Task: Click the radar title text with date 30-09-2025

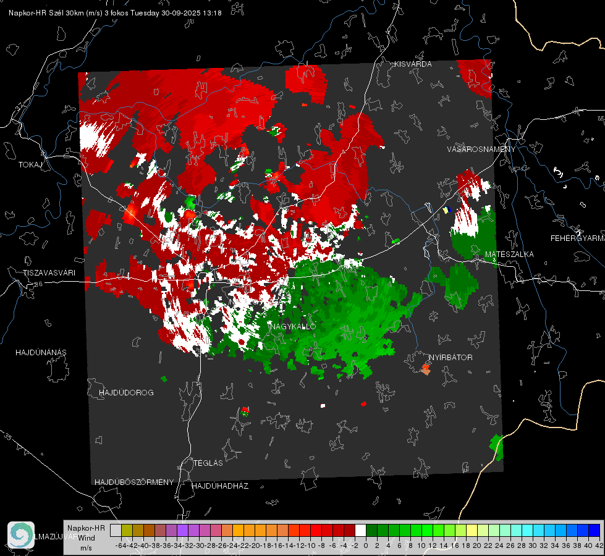Action: [x=115, y=13]
